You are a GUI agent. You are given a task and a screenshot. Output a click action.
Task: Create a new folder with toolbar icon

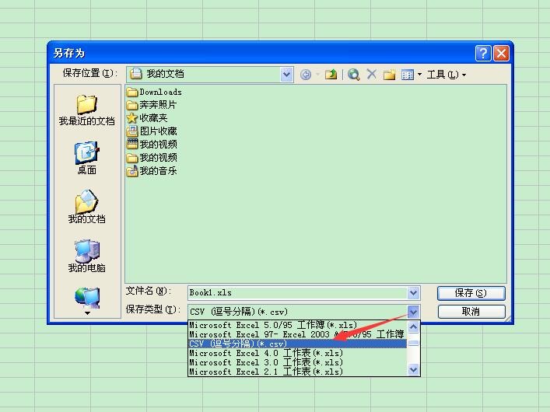point(389,75)
